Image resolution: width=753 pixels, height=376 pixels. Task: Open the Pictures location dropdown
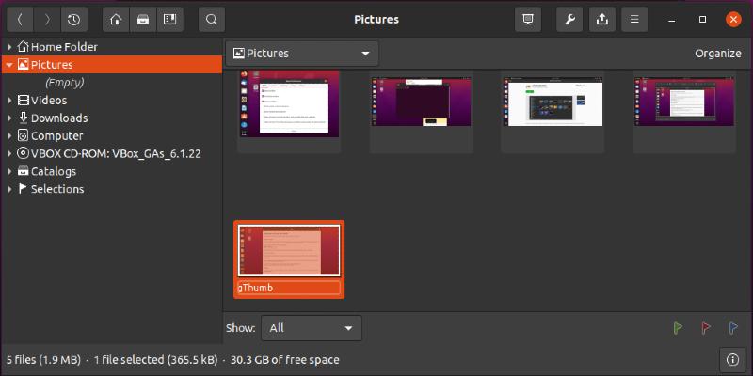(302, 54)
